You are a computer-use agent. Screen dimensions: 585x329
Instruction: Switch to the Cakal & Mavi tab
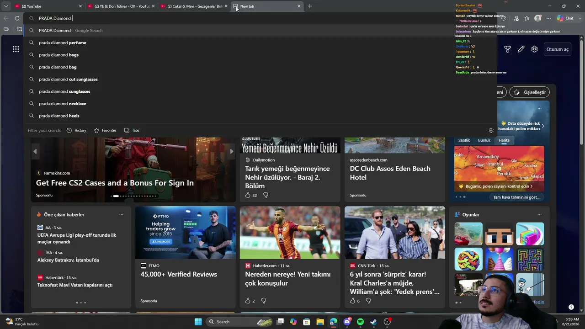point(194,6)
